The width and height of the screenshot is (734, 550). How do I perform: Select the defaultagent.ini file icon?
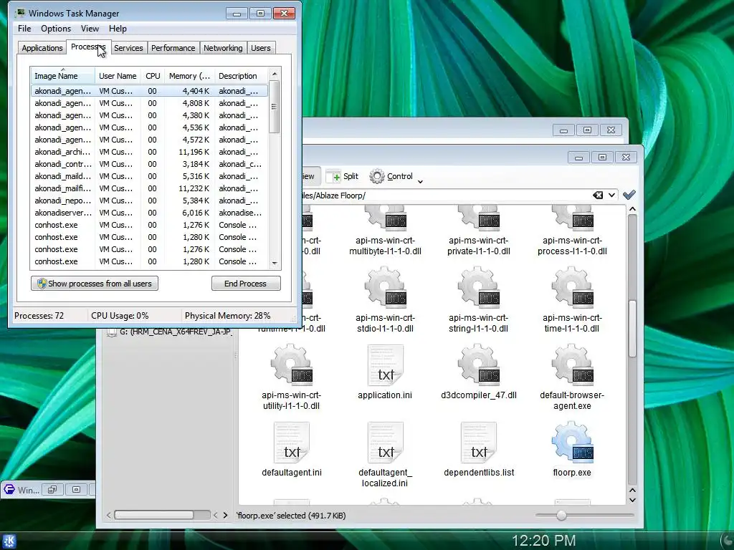pyautogui.click(x=291, y=441)
